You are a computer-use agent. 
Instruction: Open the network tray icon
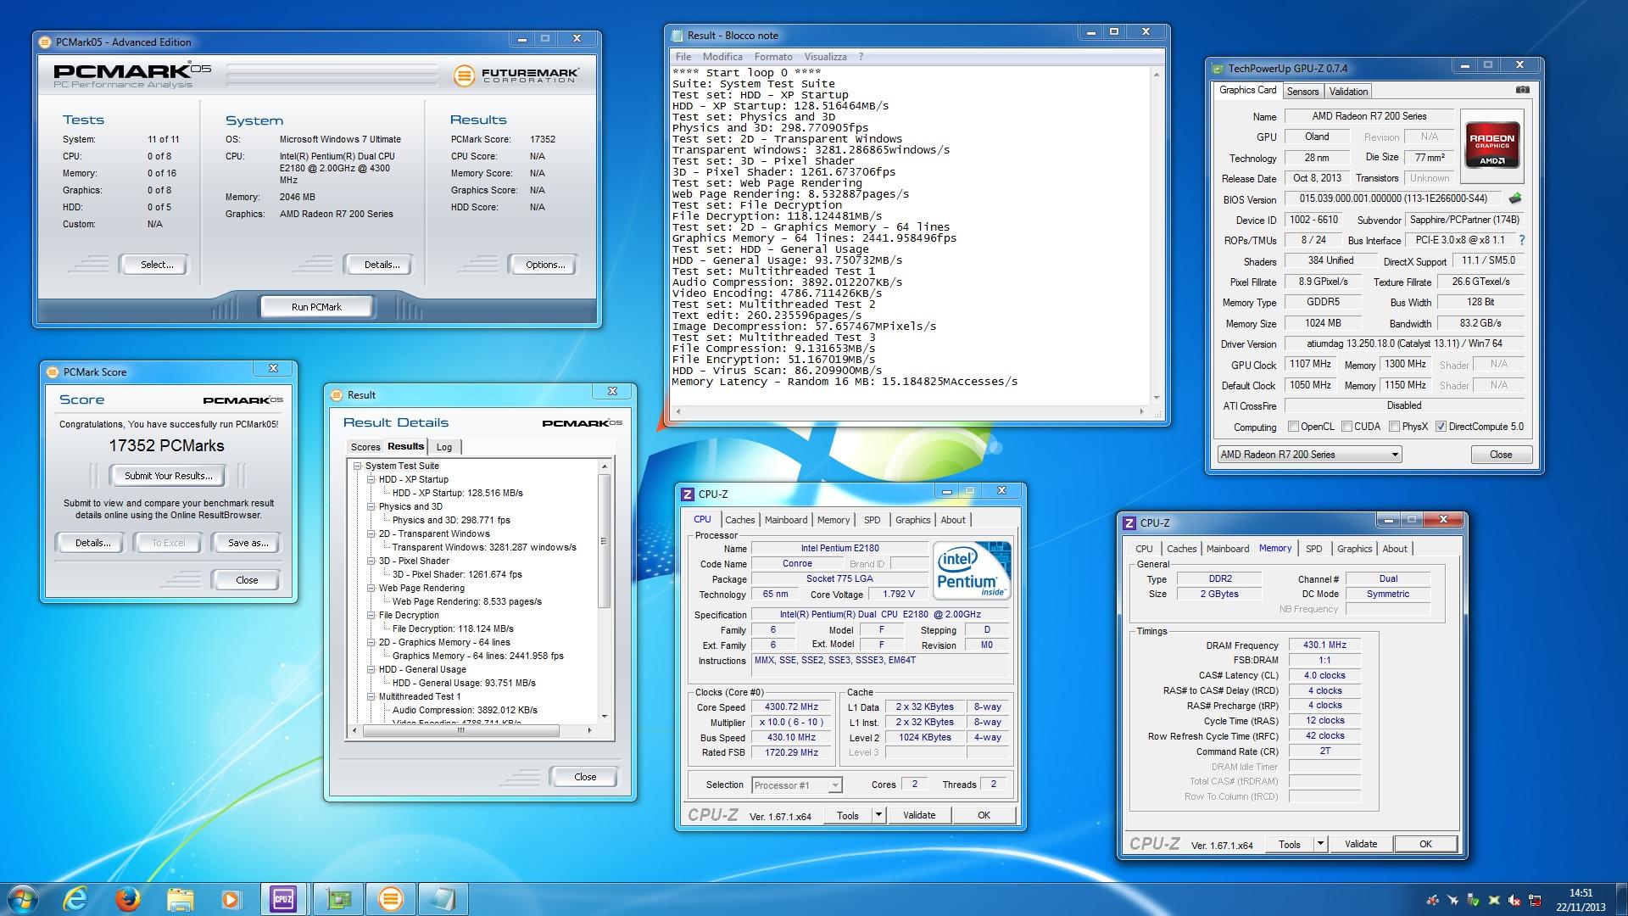click(x=1535, y=900)
